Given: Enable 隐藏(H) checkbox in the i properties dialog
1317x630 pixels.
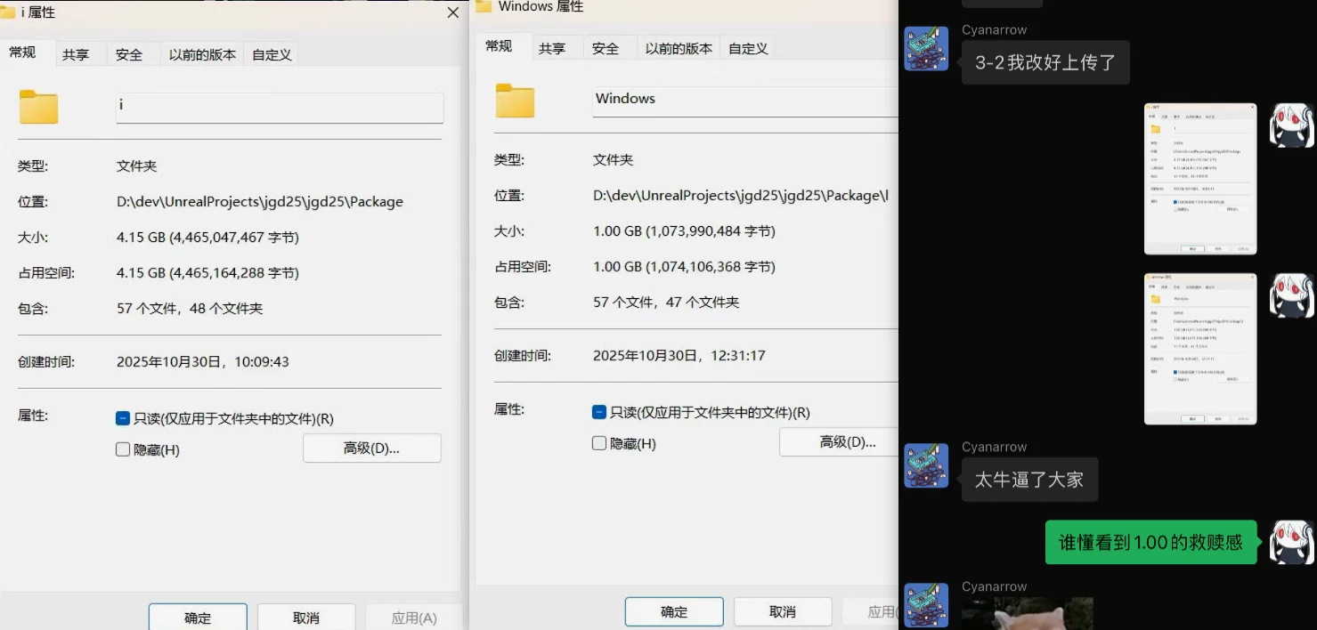Looking at the screenshot, I should (x=123, y=449).
